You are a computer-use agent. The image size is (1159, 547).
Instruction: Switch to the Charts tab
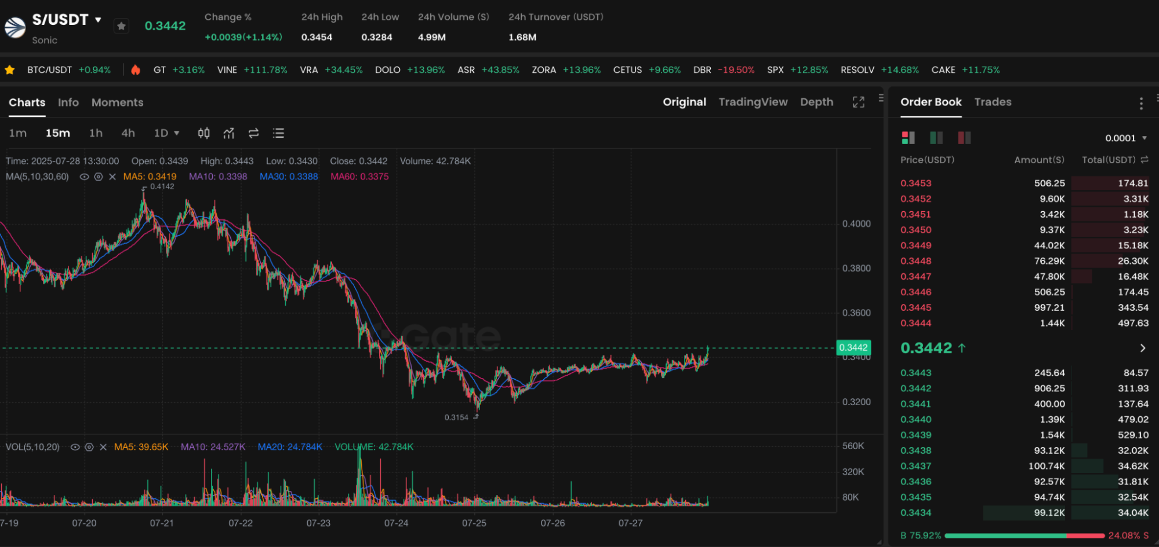[x=27, y=102]
